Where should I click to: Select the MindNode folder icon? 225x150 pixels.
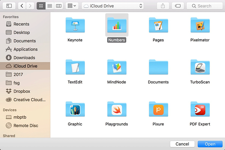(x=117, y=67)
